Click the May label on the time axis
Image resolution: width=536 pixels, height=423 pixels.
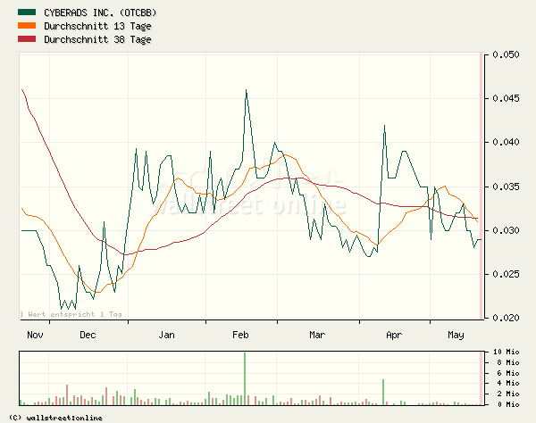coord(456,336)
